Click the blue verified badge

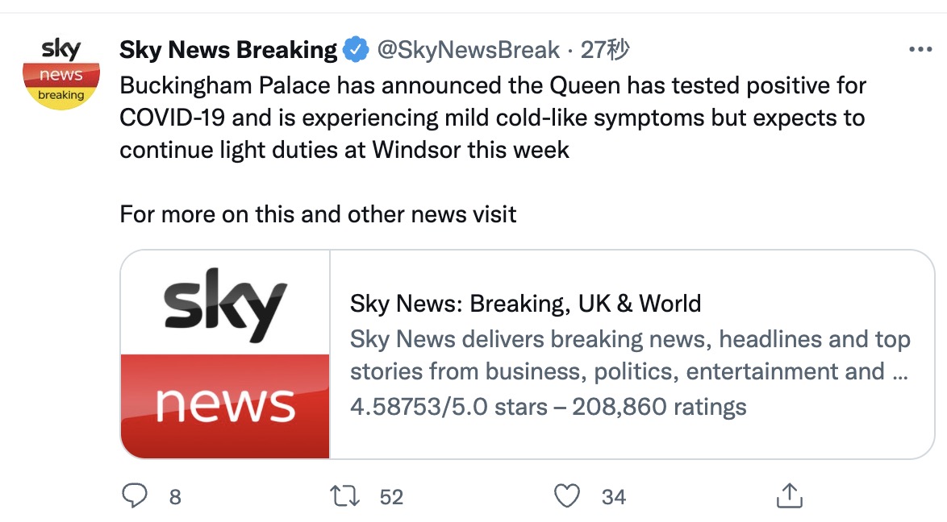[356, 51]
